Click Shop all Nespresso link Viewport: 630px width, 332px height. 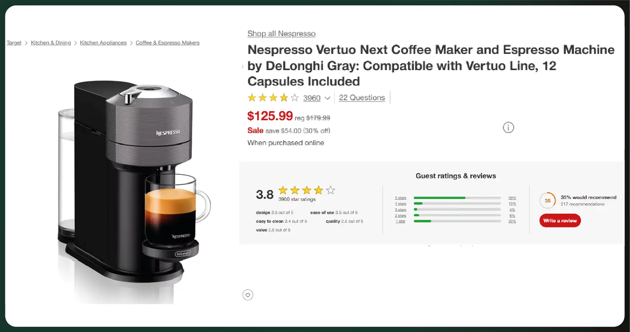point(281,34)
